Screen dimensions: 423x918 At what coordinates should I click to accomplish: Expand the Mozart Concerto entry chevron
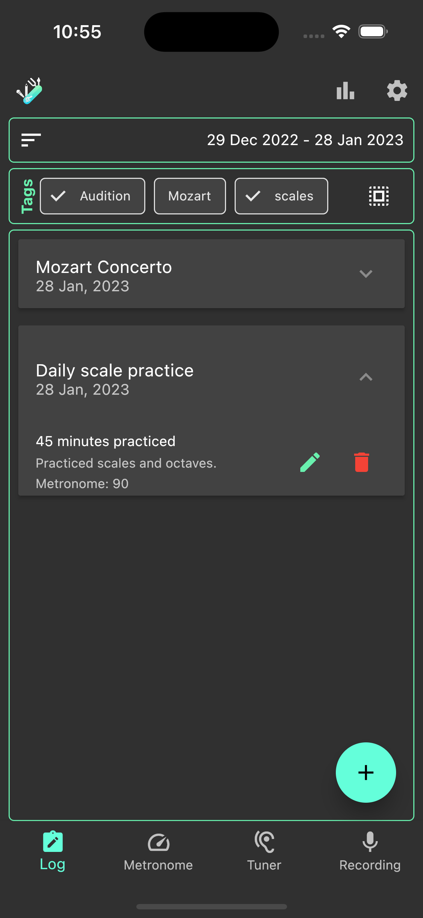pos(366,274)
